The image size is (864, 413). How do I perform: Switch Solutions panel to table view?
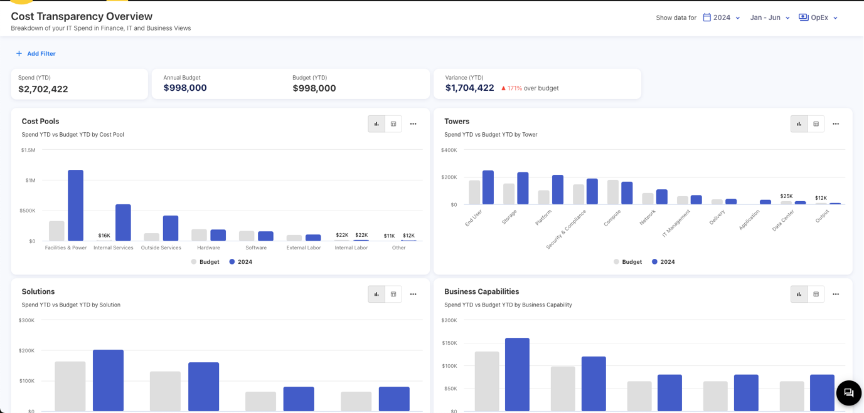click(x=393, y=294)
